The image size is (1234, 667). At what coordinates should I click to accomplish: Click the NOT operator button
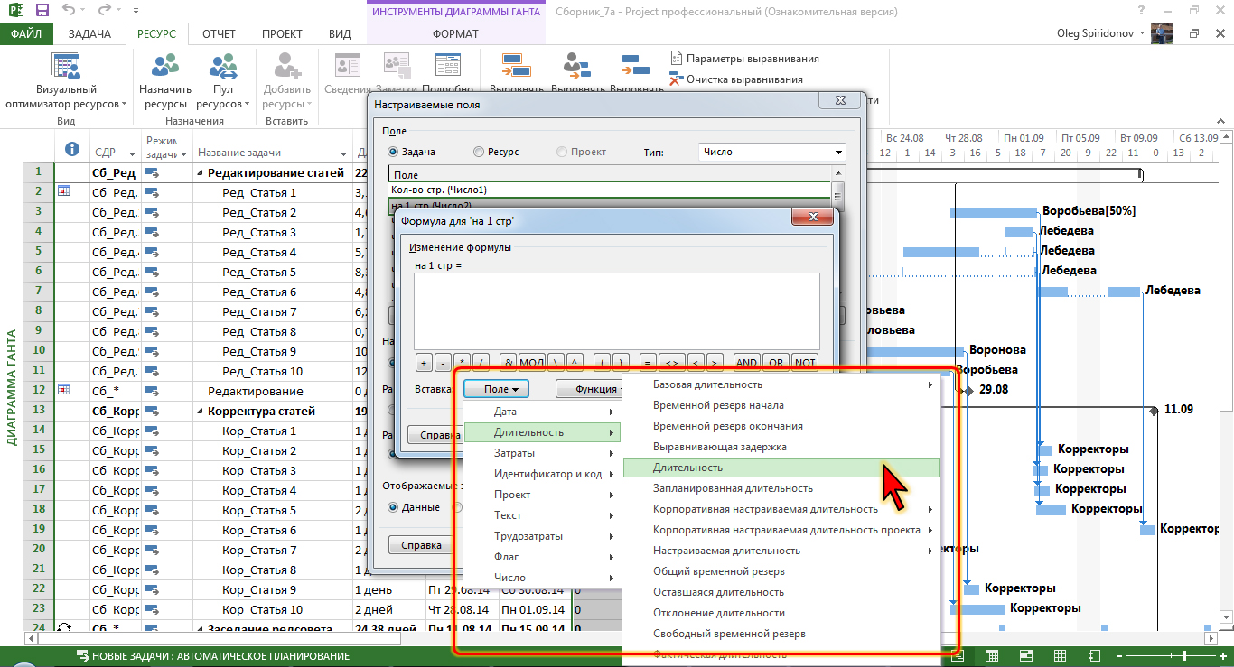point(805,363)
